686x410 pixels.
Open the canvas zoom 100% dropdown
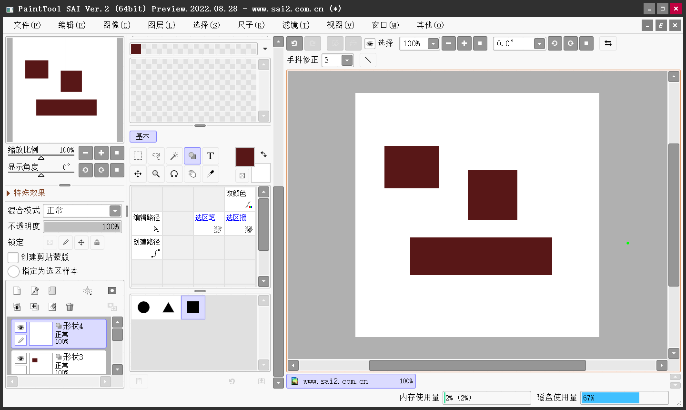point(433,44)
